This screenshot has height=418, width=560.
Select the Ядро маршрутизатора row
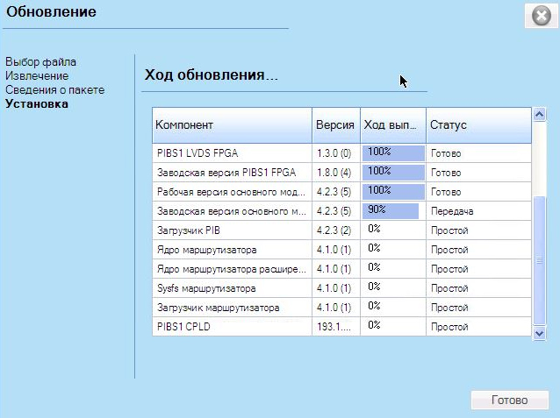point(232,250)
